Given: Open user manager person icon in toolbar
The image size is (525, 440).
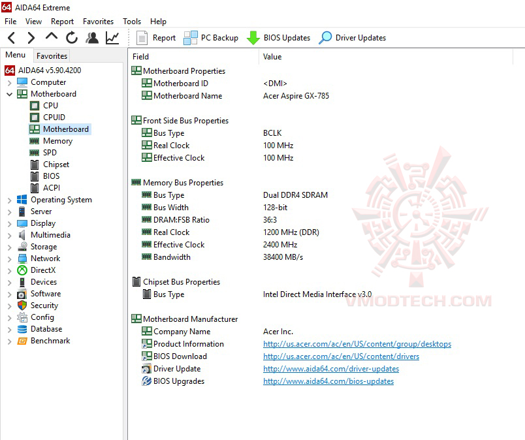Looking at the screenshot, I should point(92,38).
